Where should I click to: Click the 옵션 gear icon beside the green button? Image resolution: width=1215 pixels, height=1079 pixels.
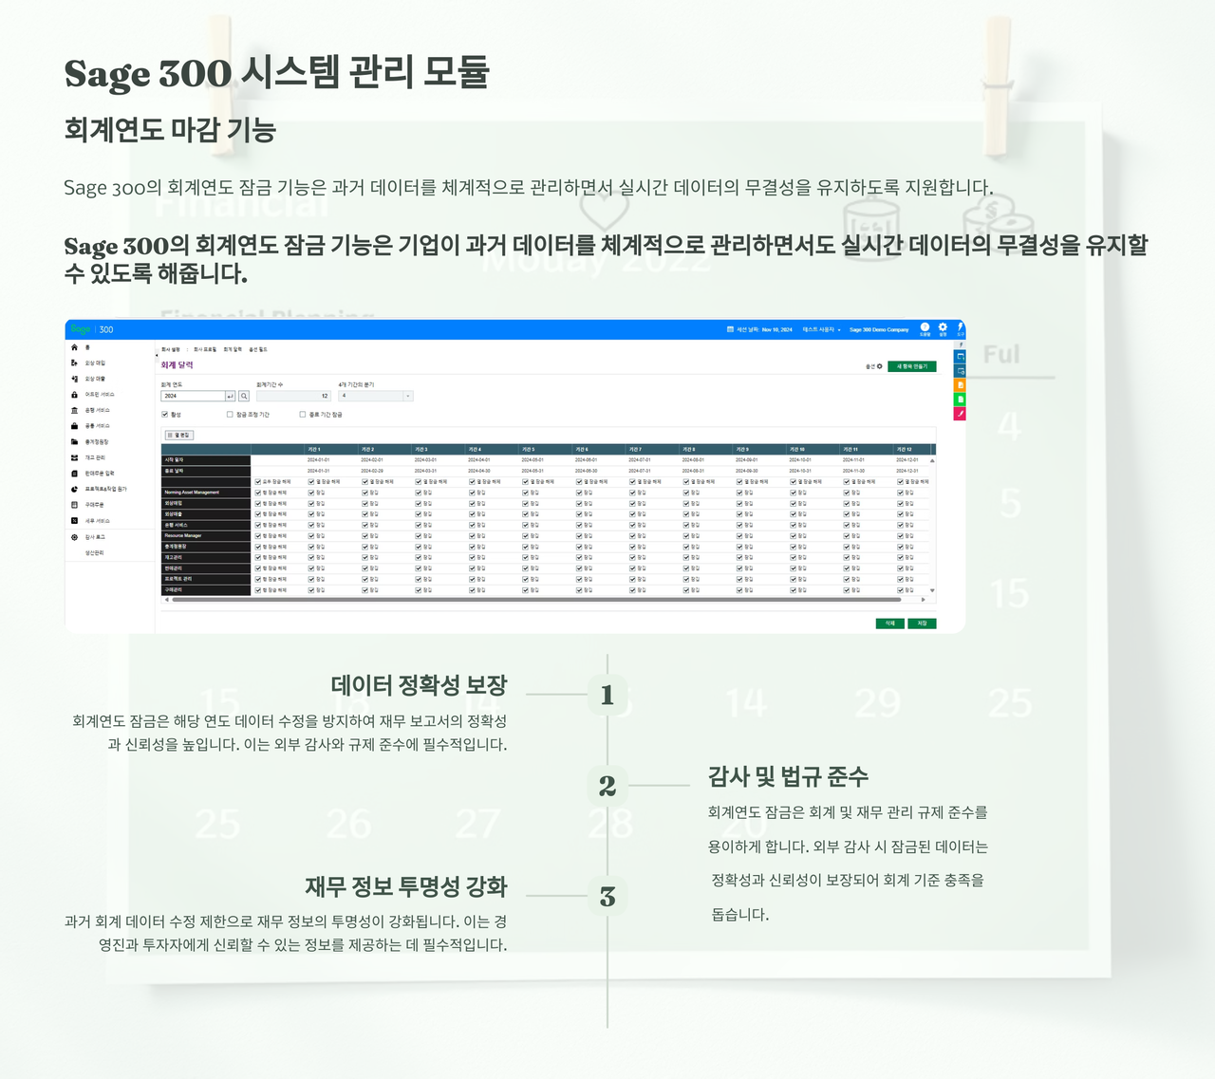pos(879,366)
